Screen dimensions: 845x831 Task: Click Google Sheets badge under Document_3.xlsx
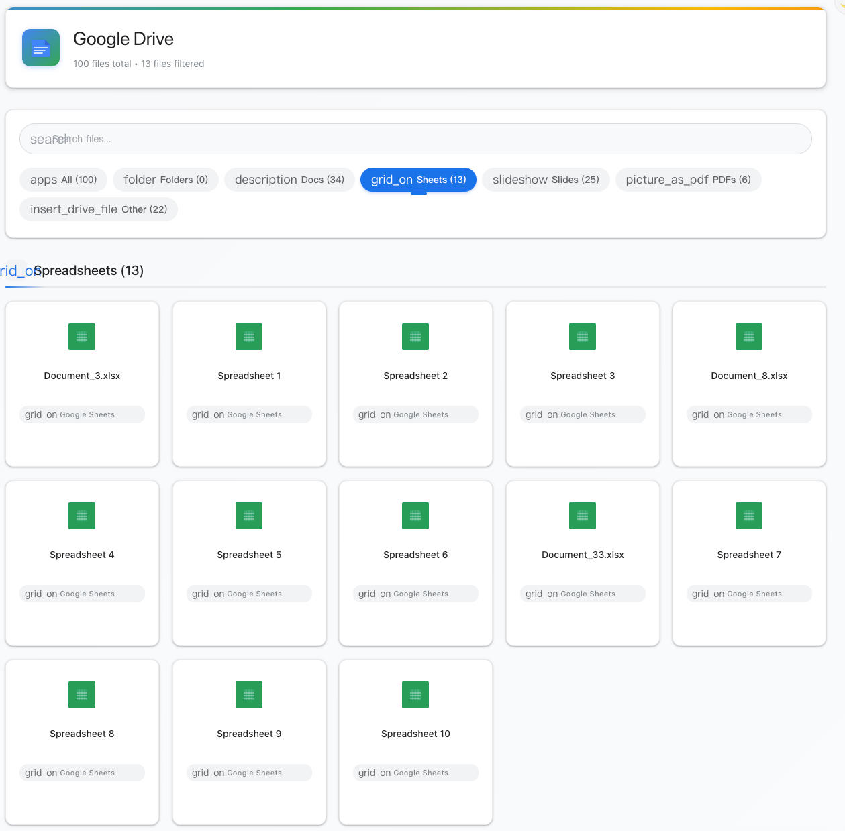pos(82,414)
